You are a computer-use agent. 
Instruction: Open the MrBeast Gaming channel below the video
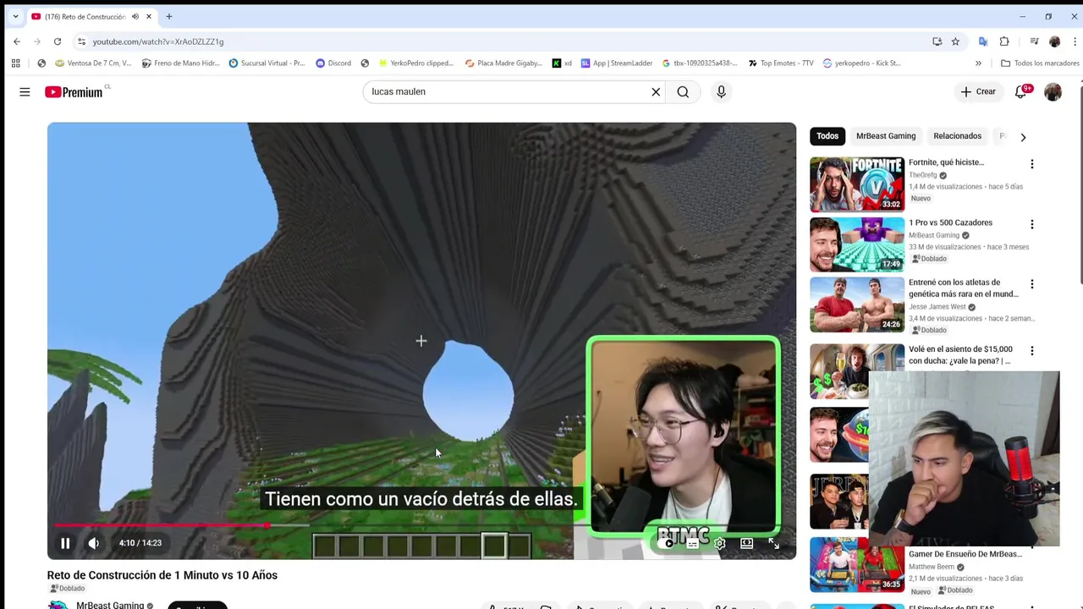[110, 605]
